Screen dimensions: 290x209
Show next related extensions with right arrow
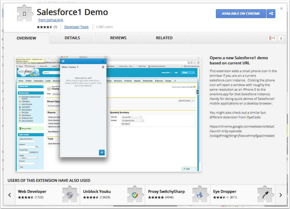[x=281, y=195]
